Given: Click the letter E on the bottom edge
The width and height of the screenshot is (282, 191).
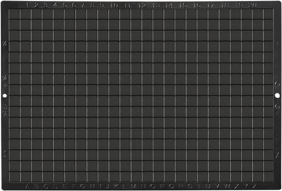Looking at the screenshot, I should (x=65, y=186).
